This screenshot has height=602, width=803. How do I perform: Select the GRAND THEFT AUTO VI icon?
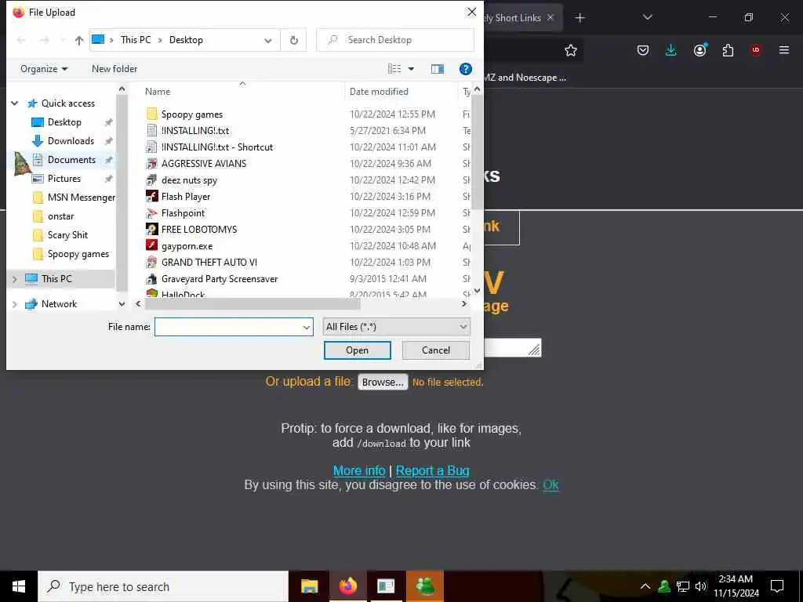coord(151,262)
